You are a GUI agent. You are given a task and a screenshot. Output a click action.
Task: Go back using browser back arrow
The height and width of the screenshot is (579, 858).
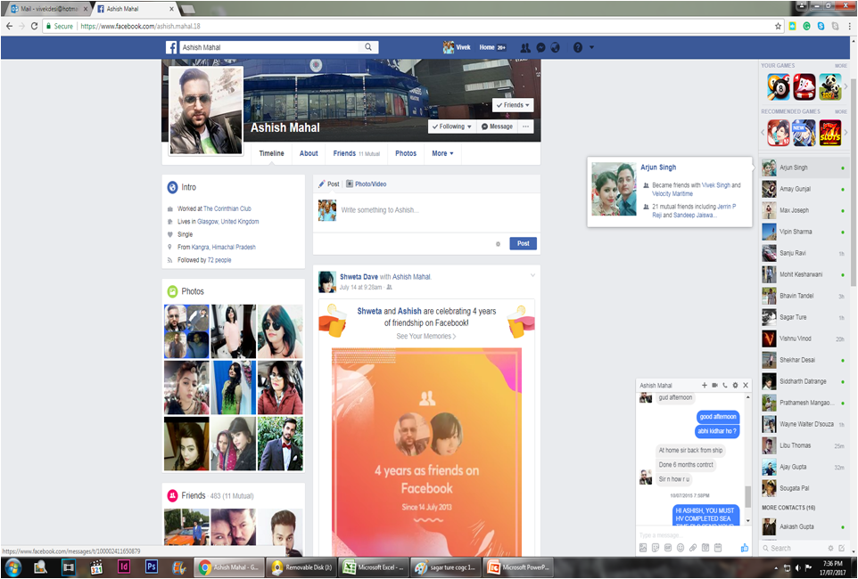(9, 26)
